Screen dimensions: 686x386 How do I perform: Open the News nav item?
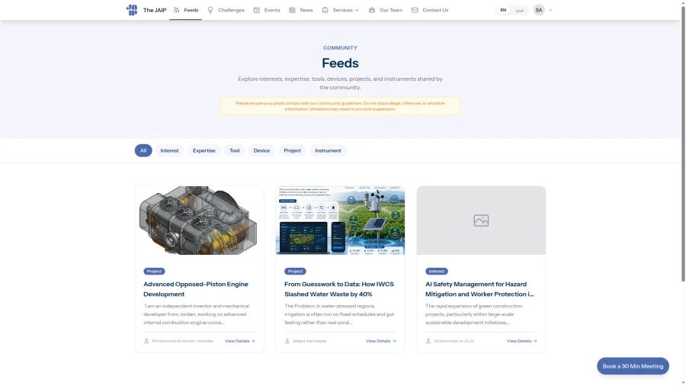coord(301,10)
